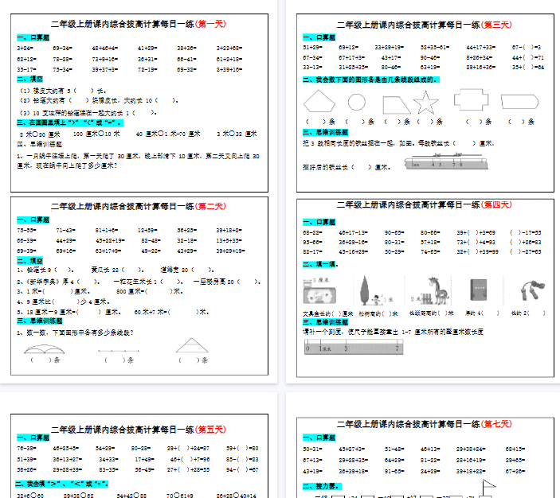560x498 pixels.
Task: Click the arc figure on day two
Action: [46, 347]
